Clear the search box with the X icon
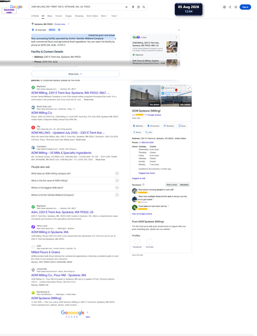Screen dimensions: 257x336 (x=126, y=7)
